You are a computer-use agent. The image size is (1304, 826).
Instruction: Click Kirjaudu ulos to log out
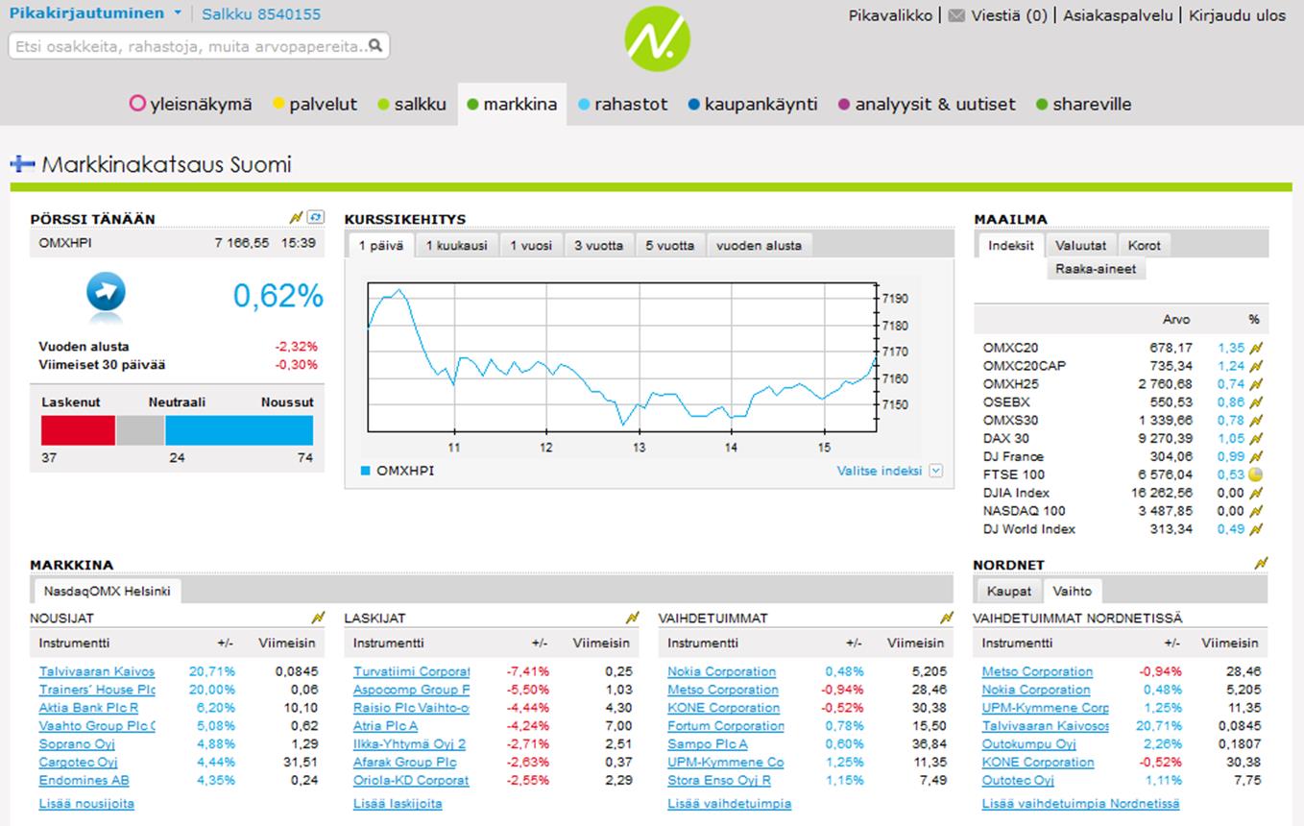(x=1237, y=15)
